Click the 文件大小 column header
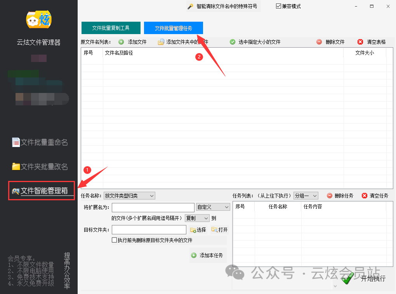Viewport: 396px width, 294px height. point(365,53)
